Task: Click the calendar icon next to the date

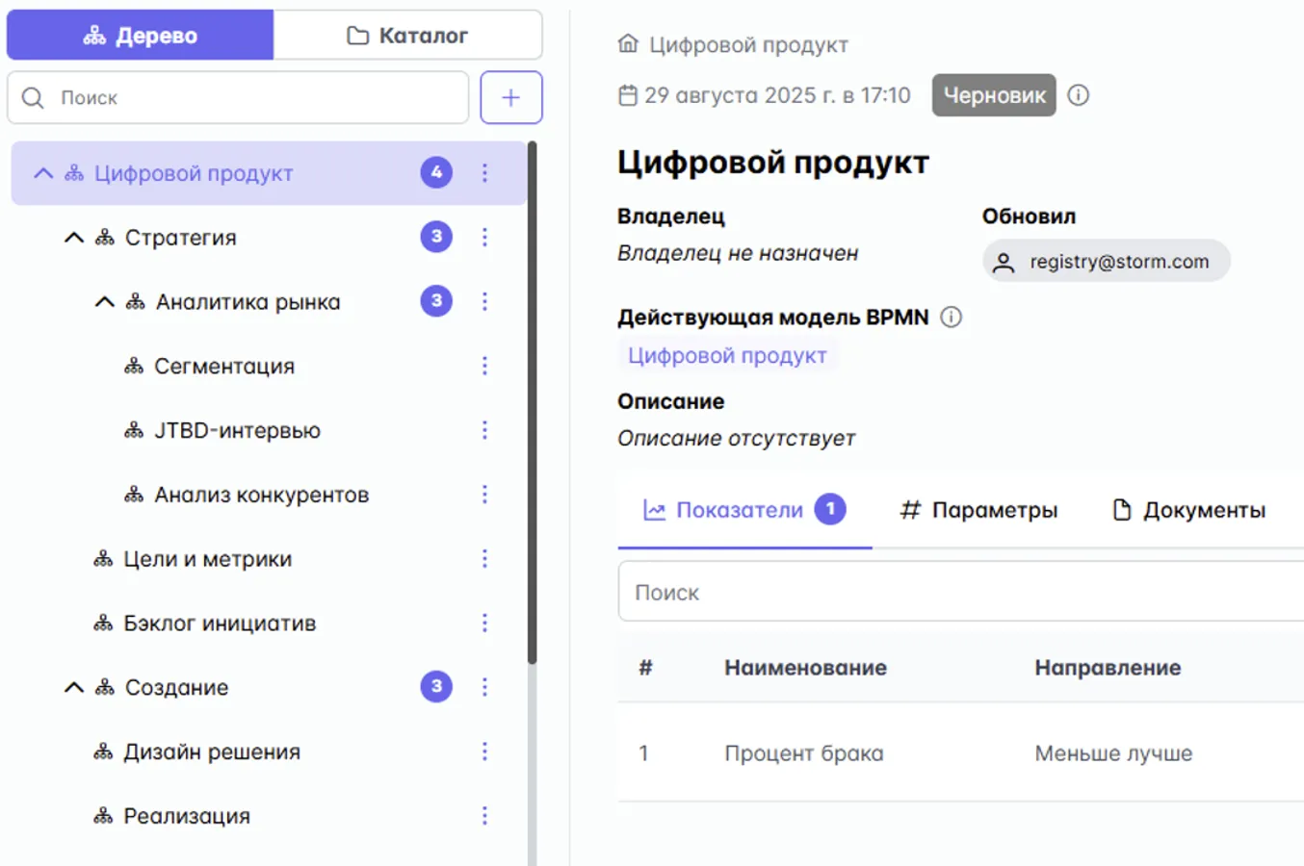Action: pos(629,94)
